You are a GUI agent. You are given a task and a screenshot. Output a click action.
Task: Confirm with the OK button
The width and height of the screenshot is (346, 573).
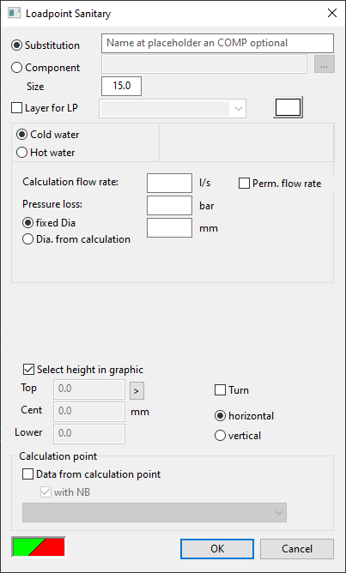[217, 549]
